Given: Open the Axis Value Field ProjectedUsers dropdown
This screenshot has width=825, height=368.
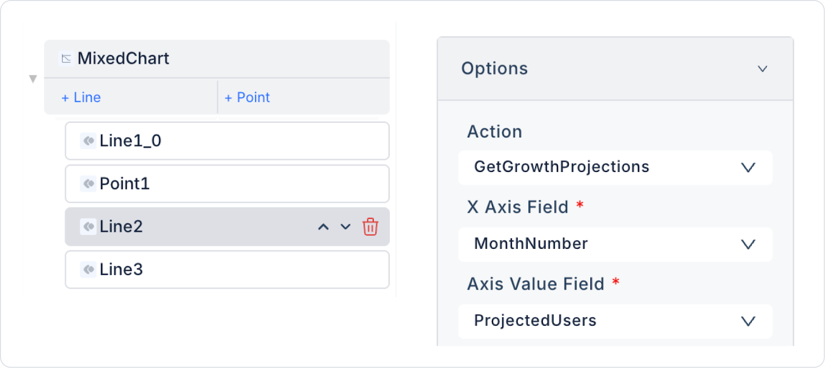Looking at the screenshot, I should 615,321.
